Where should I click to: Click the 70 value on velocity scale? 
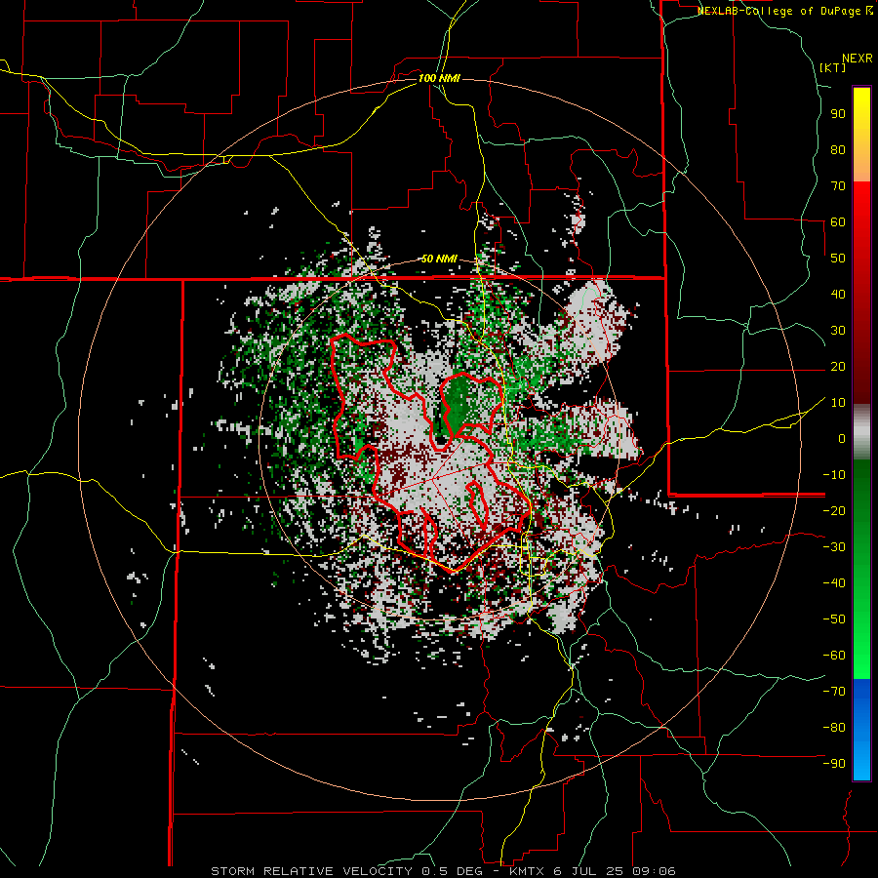838,186
